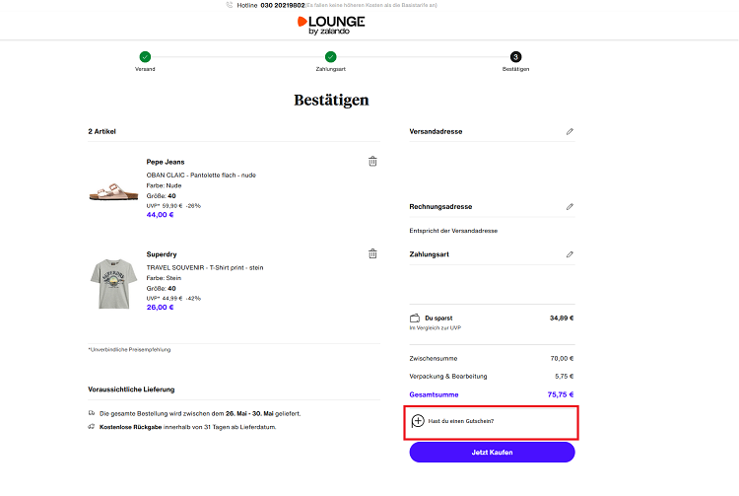This screenshot has height=496, width=739.
Task: Edit the Rechnungsadresse with pencil icon
Action: pyautogui.click(x=570, y=206)
